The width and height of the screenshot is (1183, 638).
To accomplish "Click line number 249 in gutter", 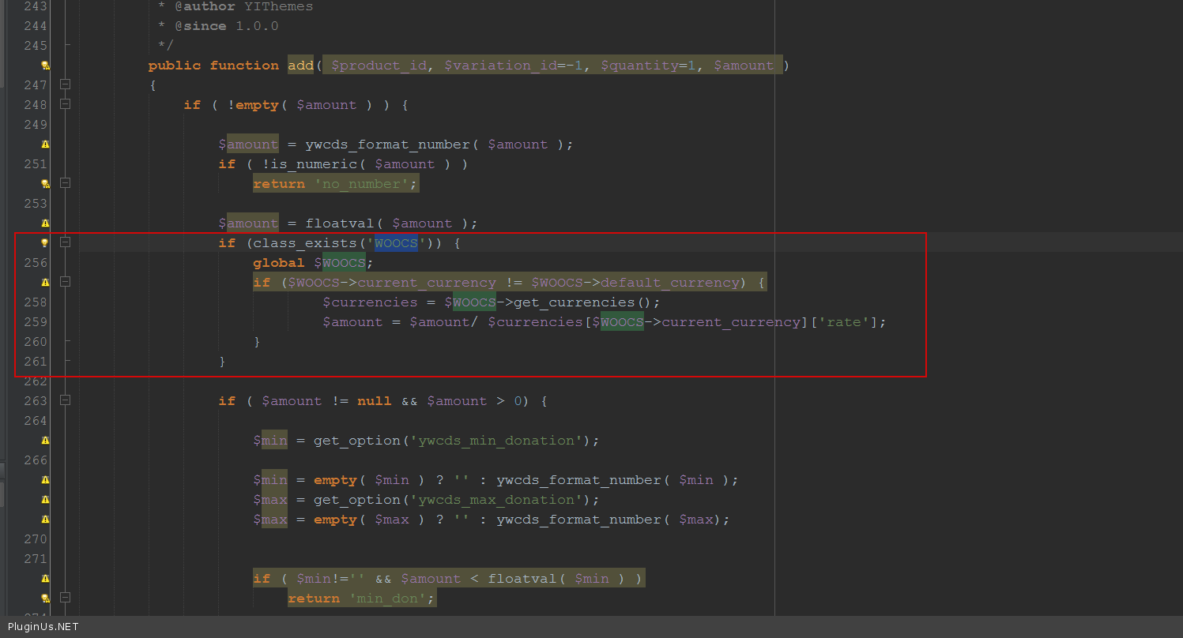I will (x=36, y=125).
